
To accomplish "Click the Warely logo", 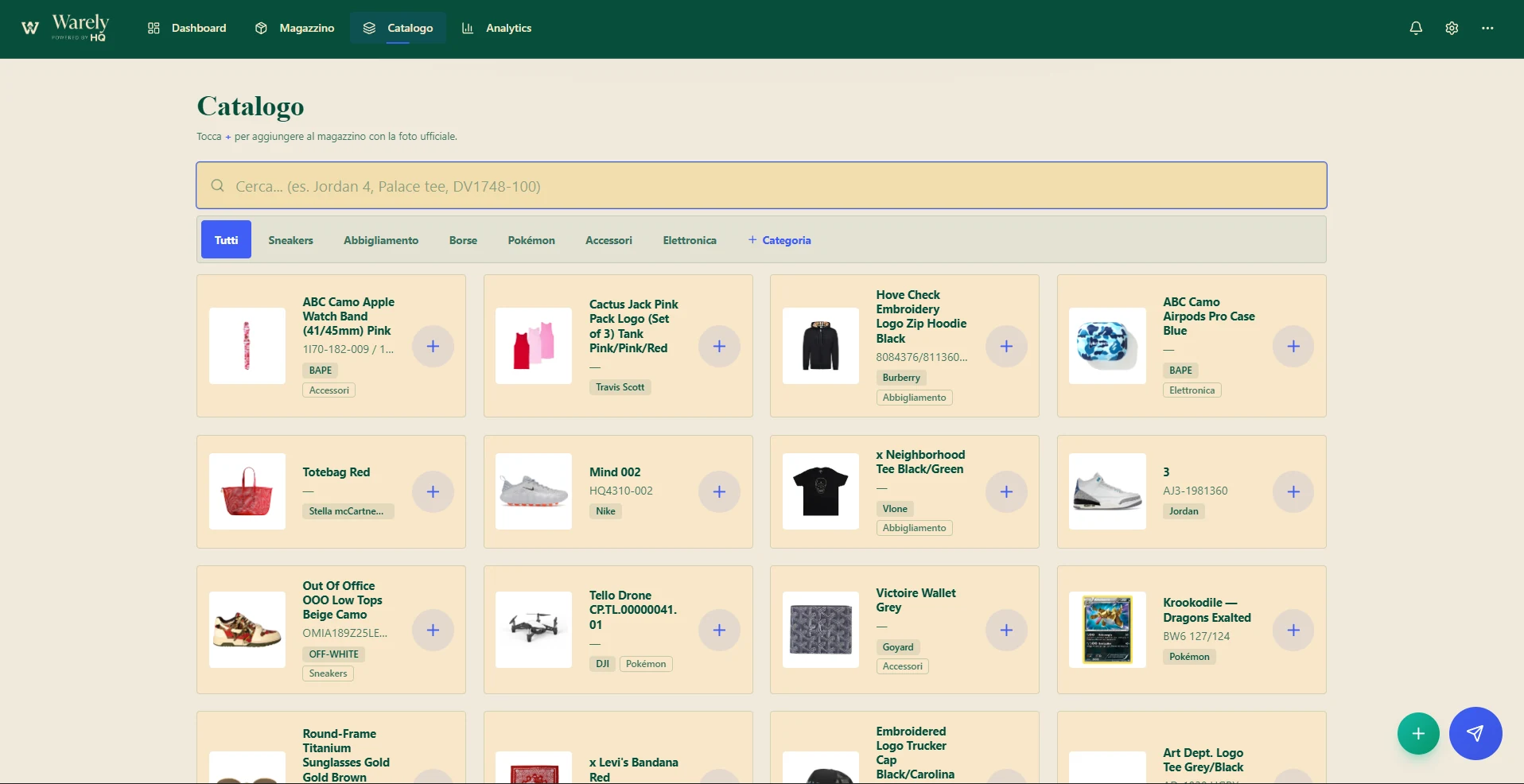I will pos(64,28).
